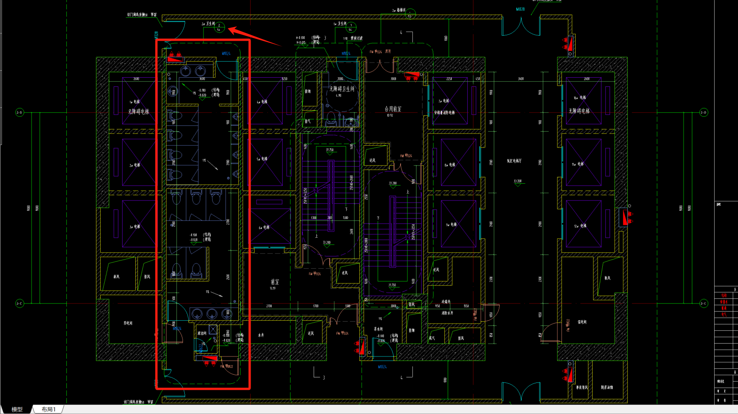
Task: Select the M1328 door tag
Action: pos(156,35)
